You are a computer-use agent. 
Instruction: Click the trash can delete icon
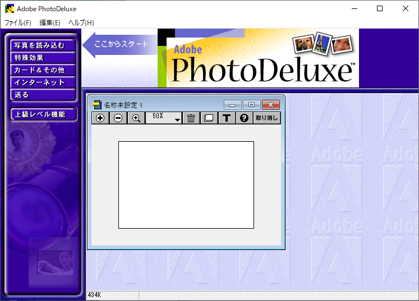click(x=191, y=118)
